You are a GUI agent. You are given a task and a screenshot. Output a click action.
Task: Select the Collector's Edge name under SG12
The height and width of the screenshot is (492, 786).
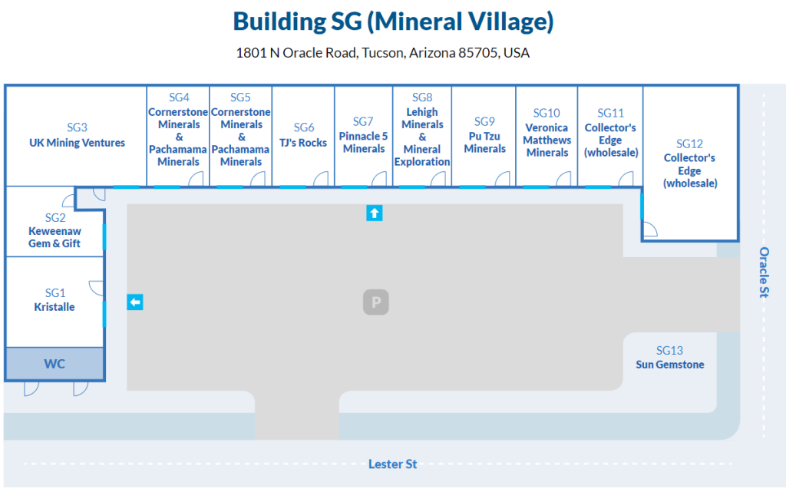(x=690, y=171)
